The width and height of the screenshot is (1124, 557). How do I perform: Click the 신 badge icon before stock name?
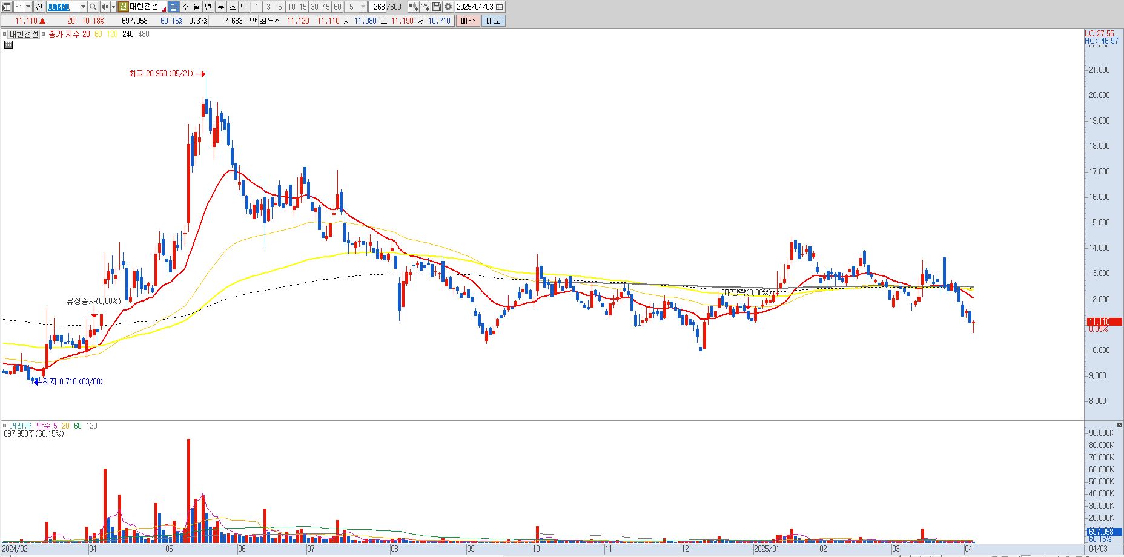click(x=123, y=7)
